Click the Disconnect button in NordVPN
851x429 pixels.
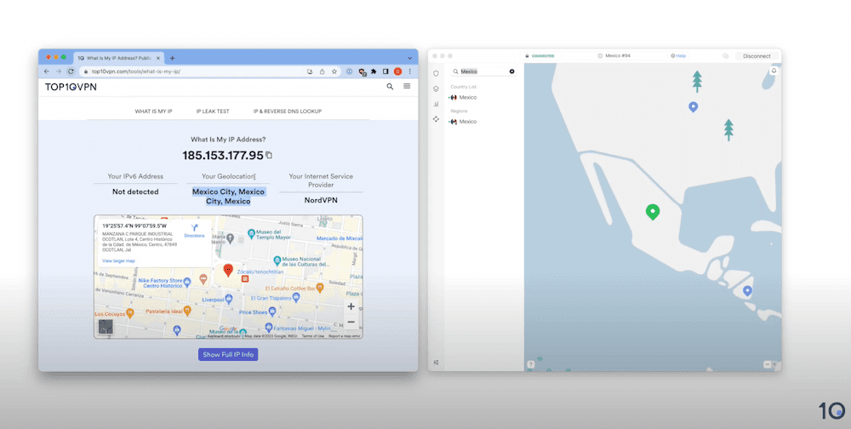tap(757, 56)
